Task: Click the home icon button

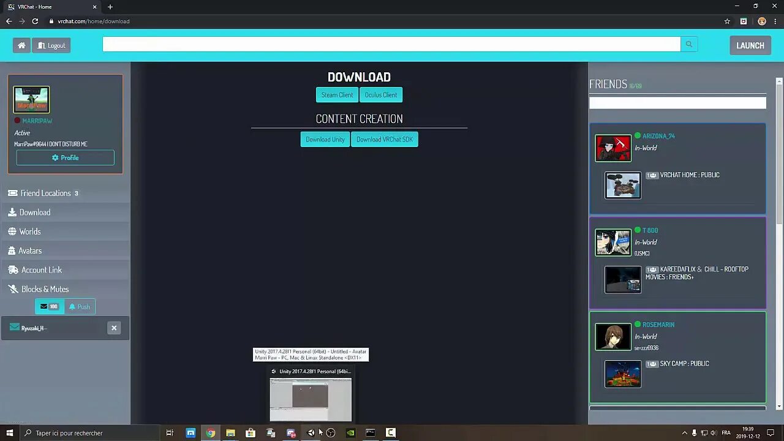Action: [21, 45]
